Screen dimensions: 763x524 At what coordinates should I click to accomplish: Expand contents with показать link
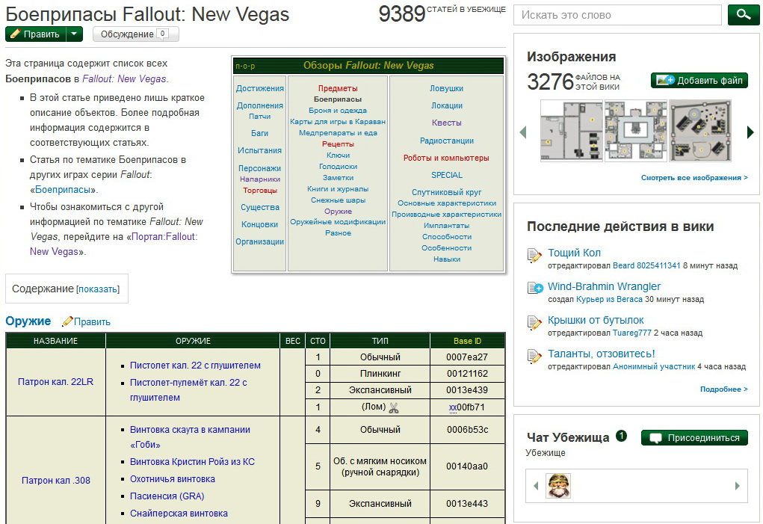98,289
